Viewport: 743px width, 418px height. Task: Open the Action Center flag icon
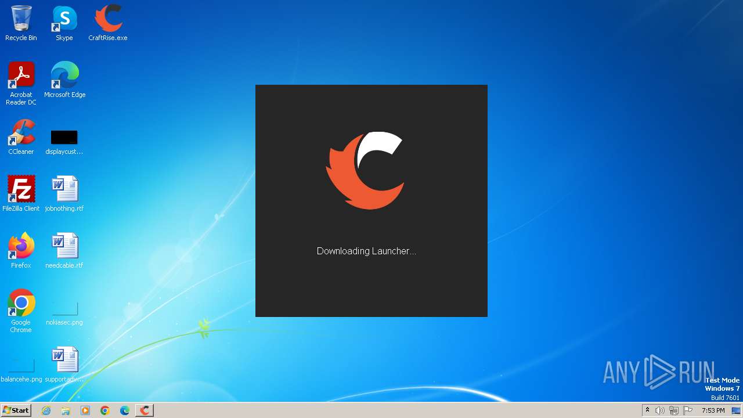pos(688,410)
